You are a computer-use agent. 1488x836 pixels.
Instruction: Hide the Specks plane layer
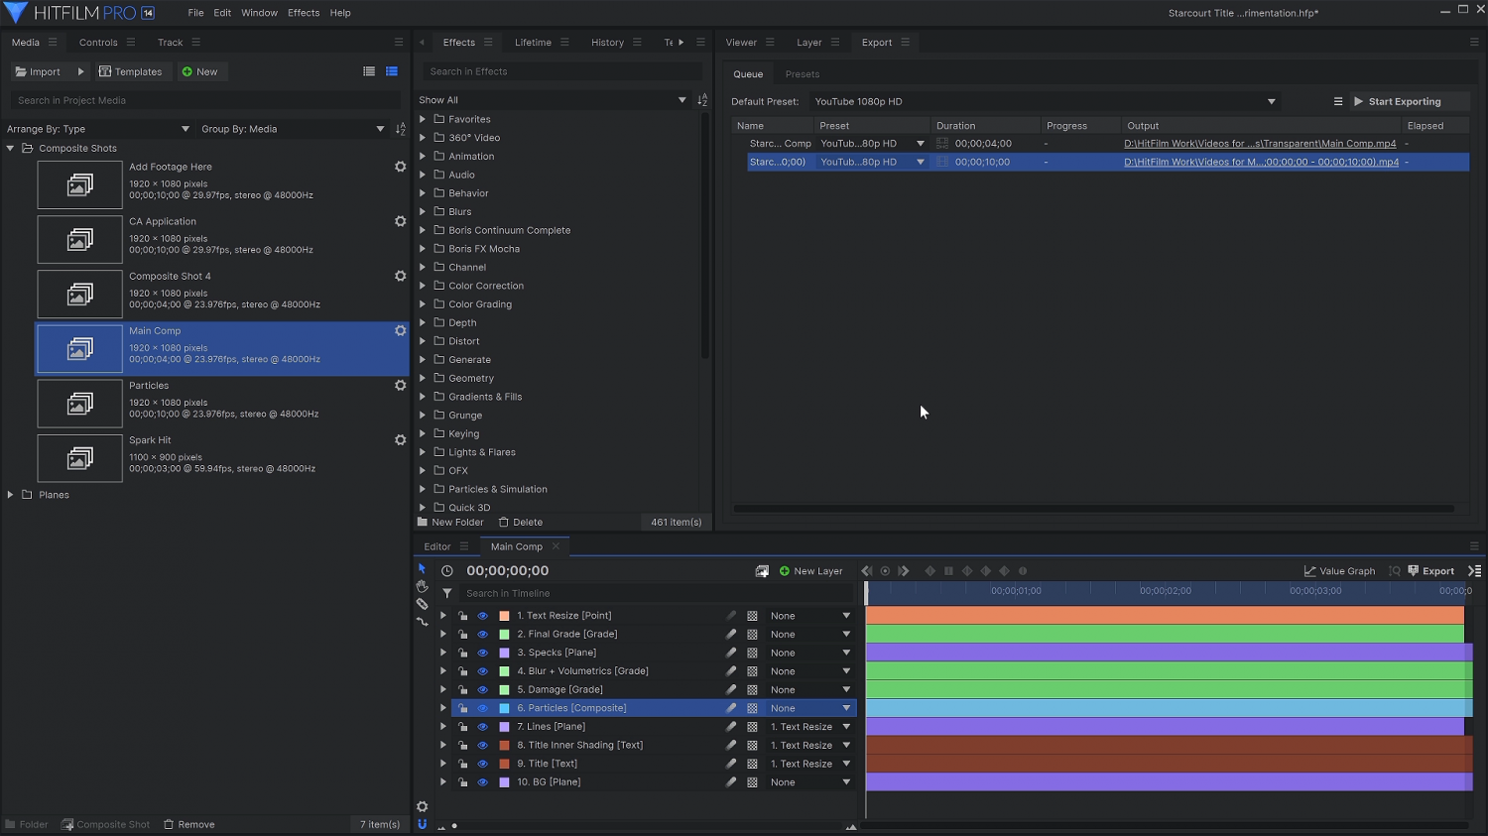pyautogui.click(x=483, y=654)
